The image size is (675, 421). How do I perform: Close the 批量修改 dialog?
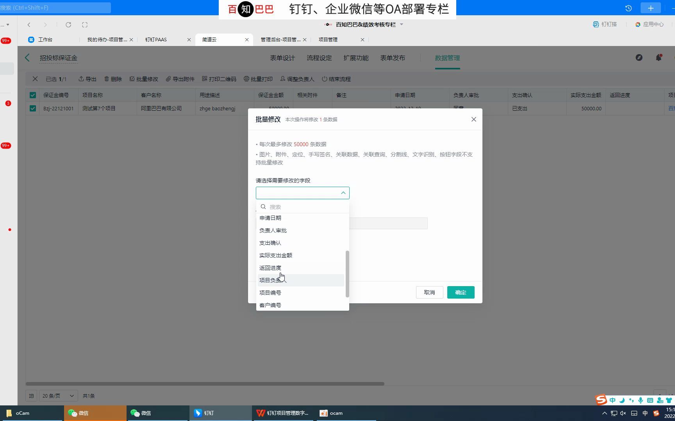click(x=474, y=119)
